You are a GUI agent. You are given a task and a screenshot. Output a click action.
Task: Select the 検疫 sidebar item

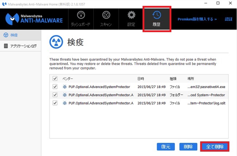(20, 35)
